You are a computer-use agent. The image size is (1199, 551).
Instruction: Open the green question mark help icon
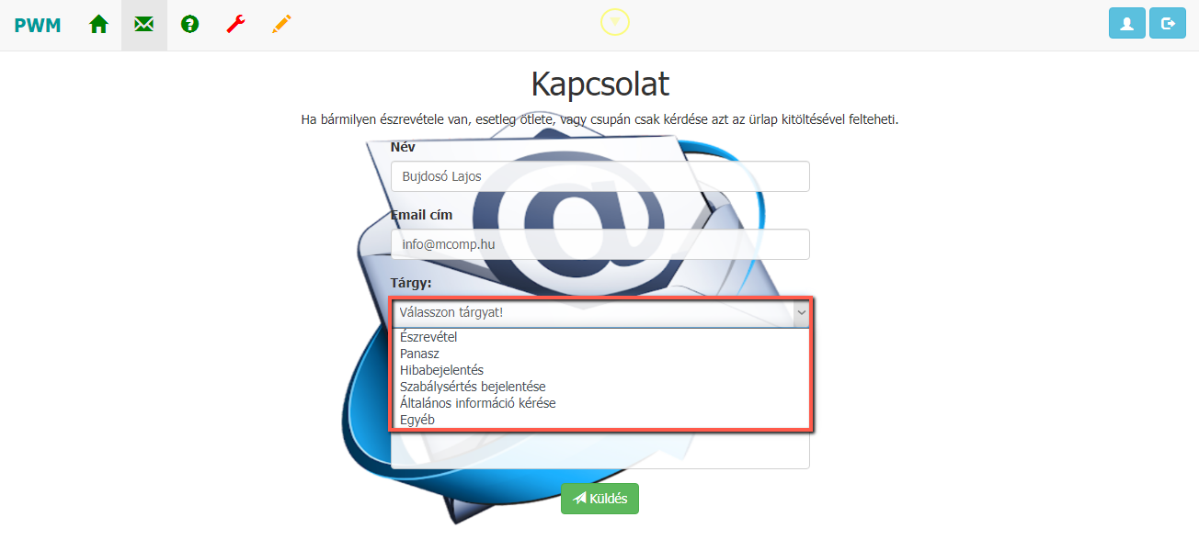[x=190, y=25]
